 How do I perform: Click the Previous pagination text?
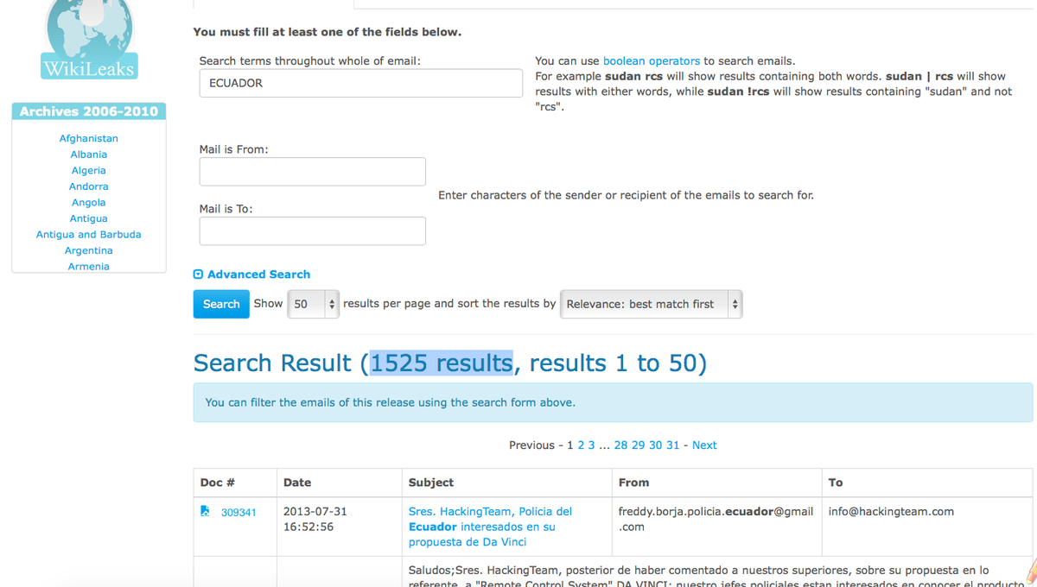pyautogui.click(x=531, y=445)
